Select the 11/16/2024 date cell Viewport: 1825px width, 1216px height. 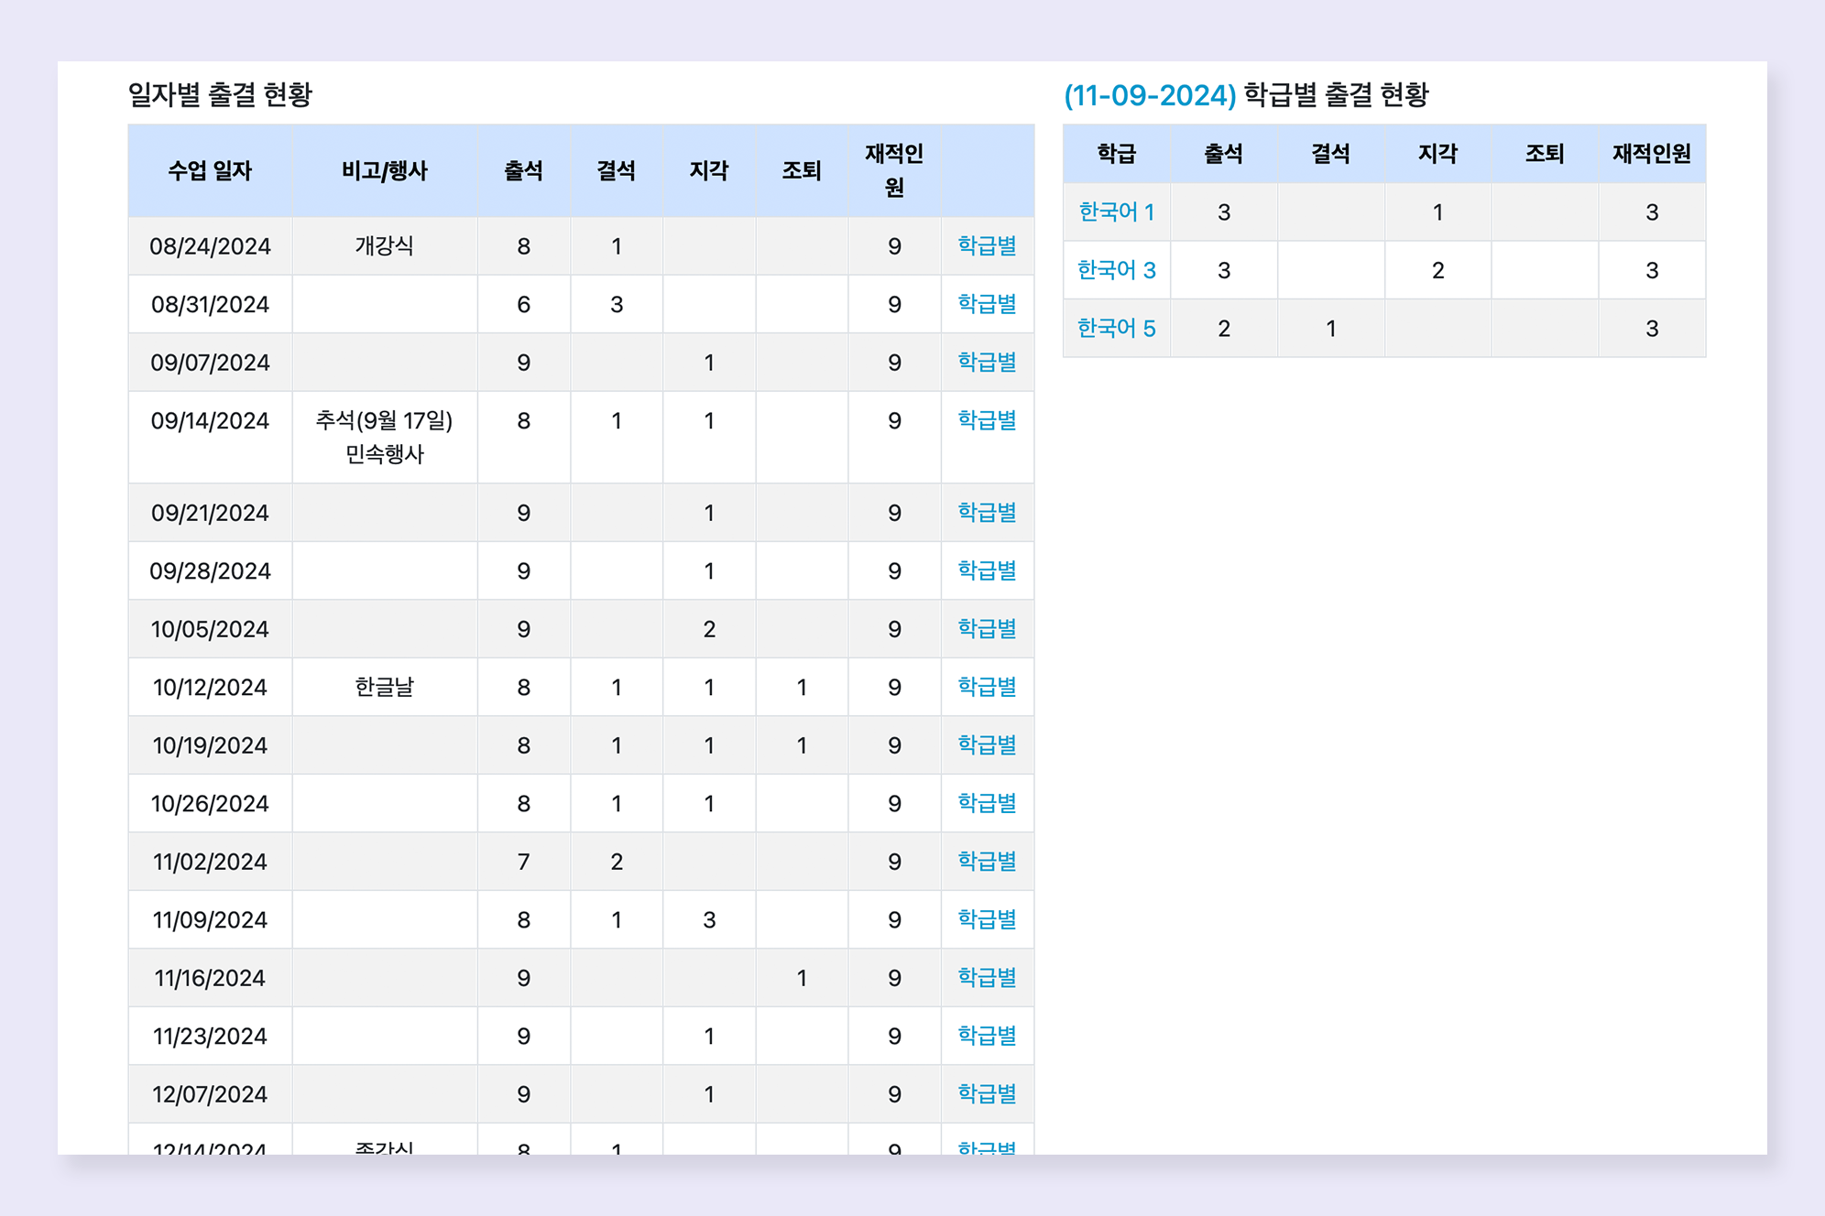point(210,977)
